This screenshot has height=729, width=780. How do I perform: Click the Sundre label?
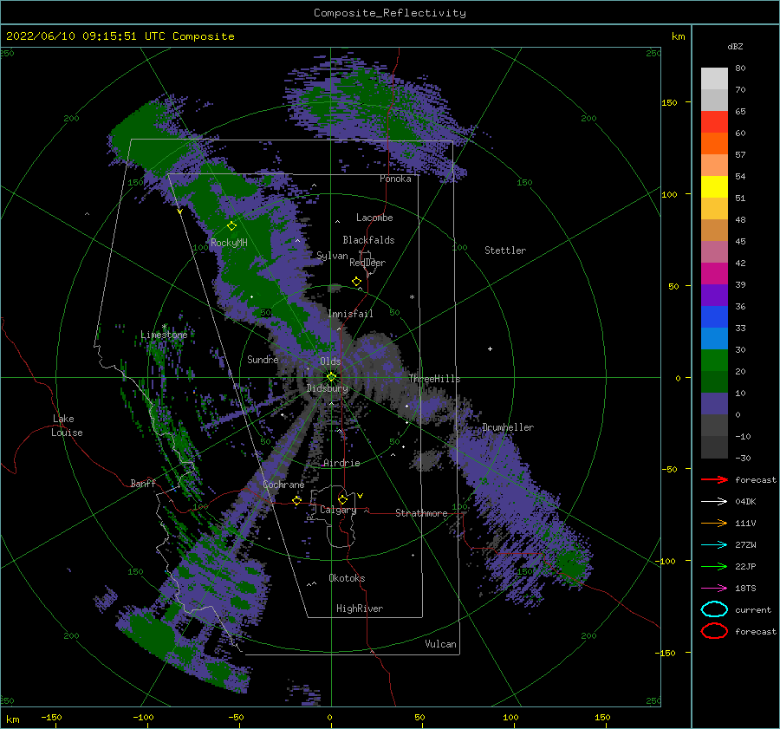click(x=263, y=359)
